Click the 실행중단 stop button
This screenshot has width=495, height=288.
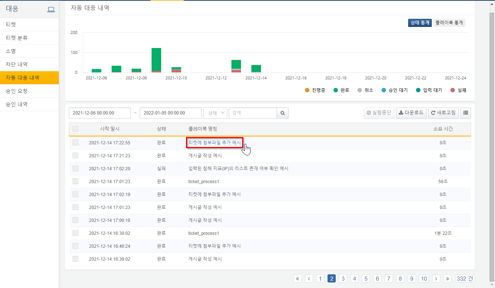coord(379,113)
